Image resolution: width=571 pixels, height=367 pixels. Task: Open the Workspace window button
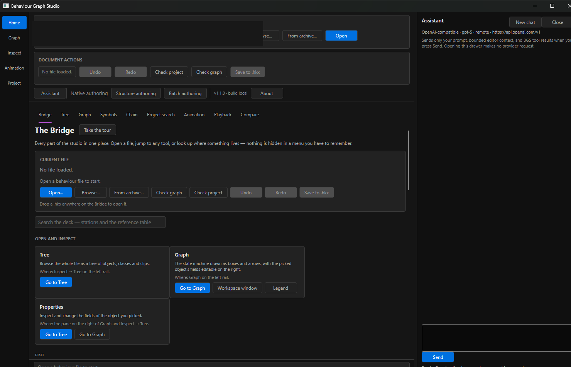click(x=237, y=288)
